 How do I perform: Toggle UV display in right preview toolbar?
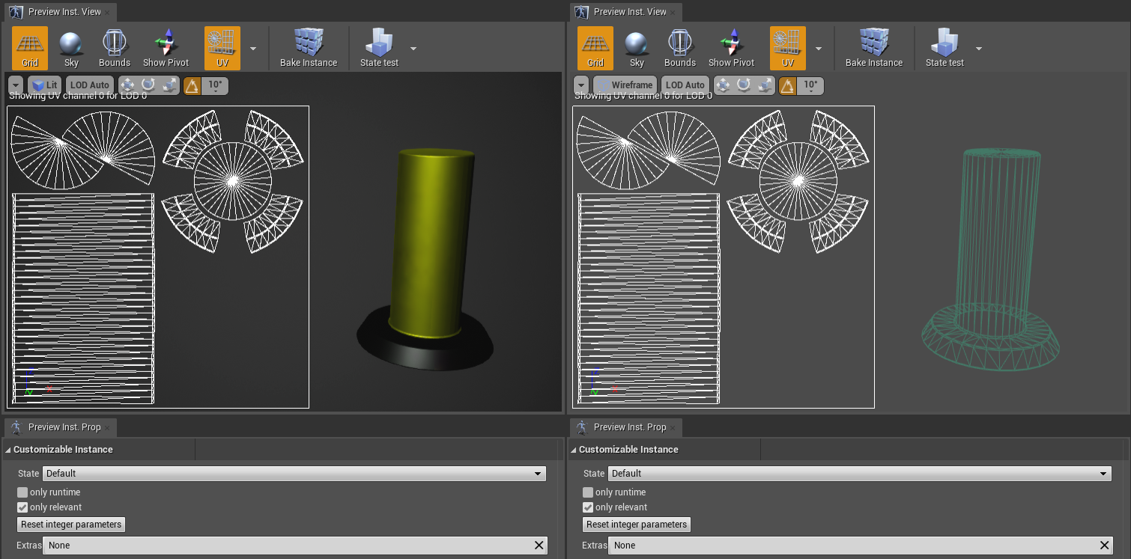pyautogui.click(x=788, y=49)
